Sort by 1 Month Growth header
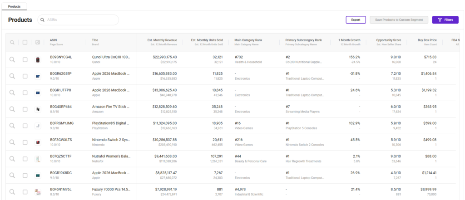 349,40
